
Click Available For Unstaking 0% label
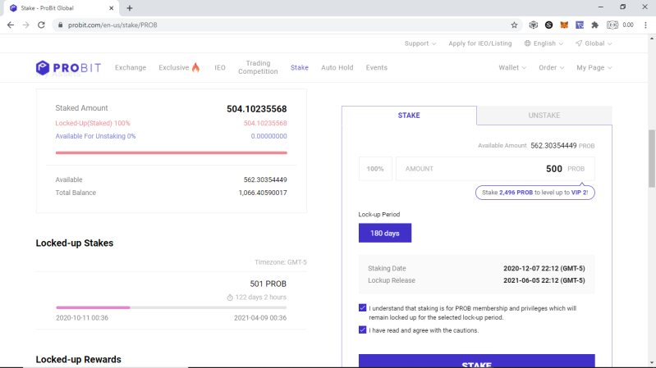pos(95,136)
